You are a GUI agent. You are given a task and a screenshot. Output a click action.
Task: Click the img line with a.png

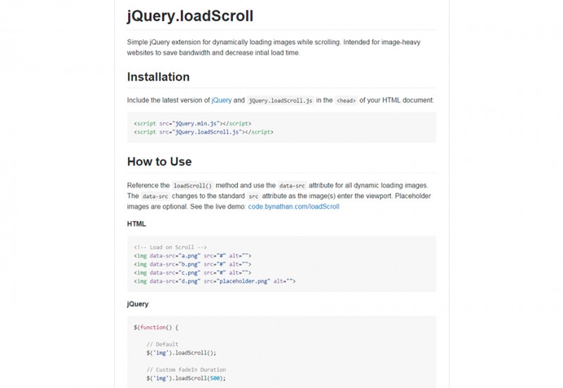coord(192,256)
